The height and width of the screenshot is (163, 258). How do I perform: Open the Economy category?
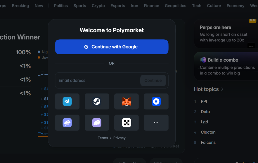coord(236,6)
